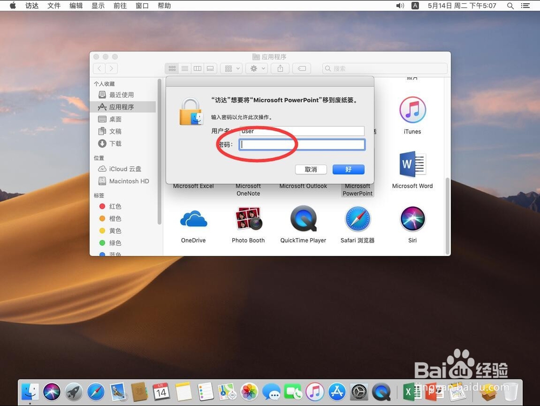Click the 密码 password field

click(x=302, y=144)
